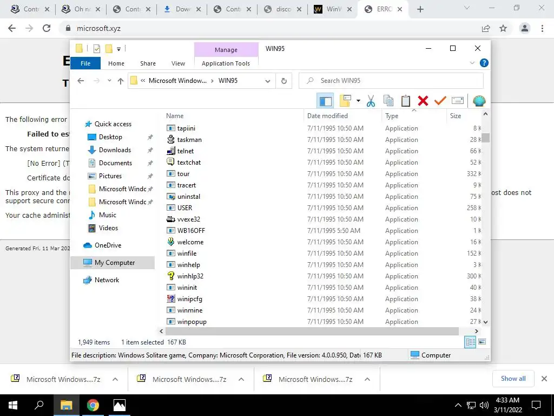Expand the Explorer ribbon chevron
The height and width of the screenshot is (416, 554).
pyautogui.click(x=472, y=63)
